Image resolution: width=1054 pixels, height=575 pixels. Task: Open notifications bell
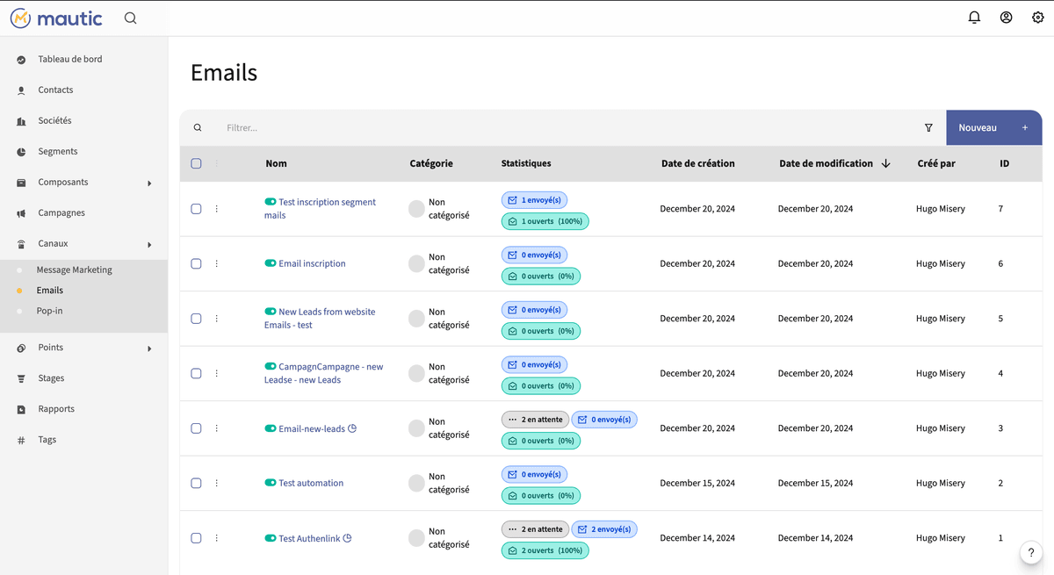click(974, 18)
